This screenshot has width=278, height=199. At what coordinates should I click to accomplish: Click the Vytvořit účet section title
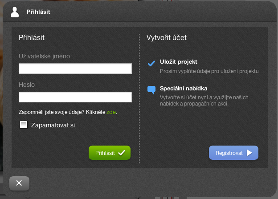point(167,38)
